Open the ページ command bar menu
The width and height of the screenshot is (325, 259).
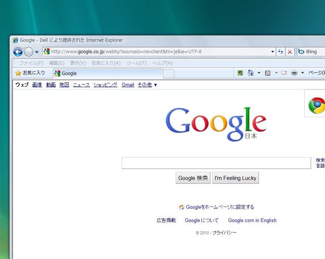(x=316, y=73)
